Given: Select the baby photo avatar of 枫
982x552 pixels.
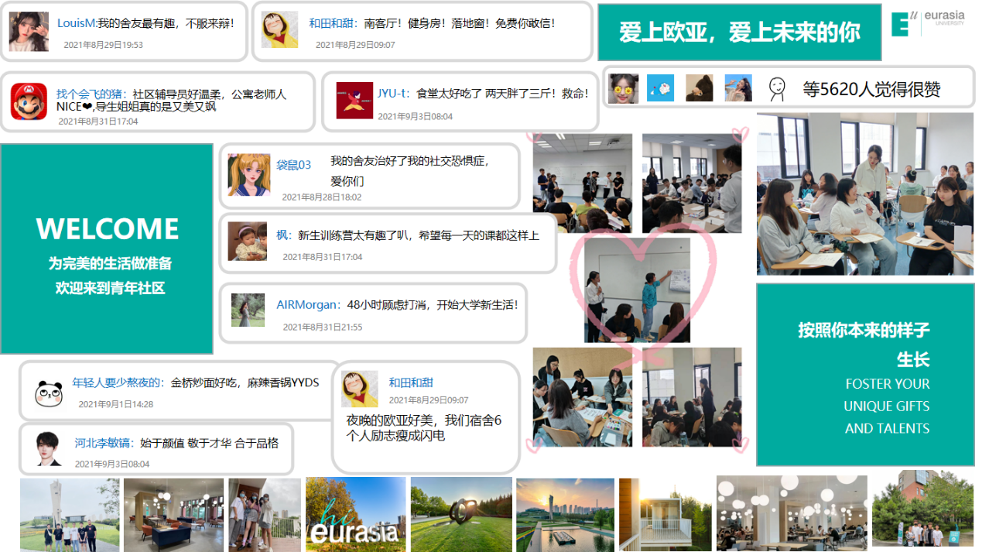Looking at the screenshot, I should pos(248,241).
